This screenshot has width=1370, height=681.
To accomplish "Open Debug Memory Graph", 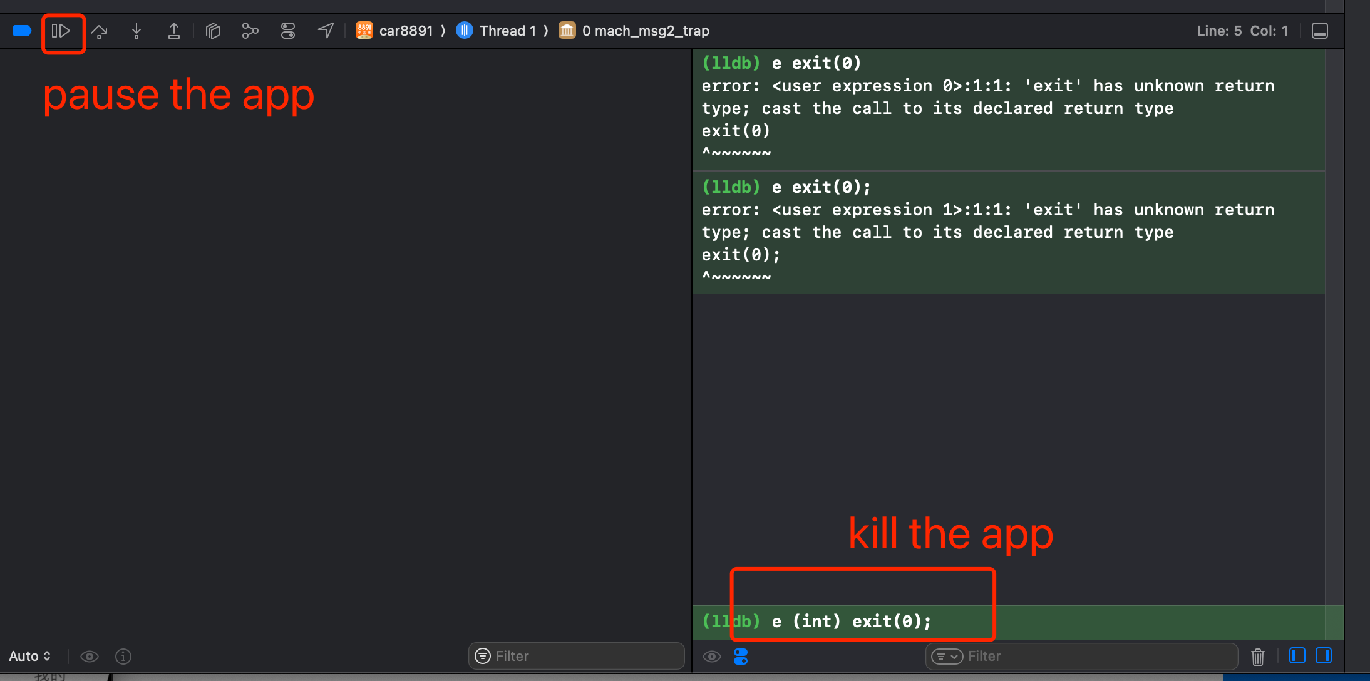I will point(250,31).
